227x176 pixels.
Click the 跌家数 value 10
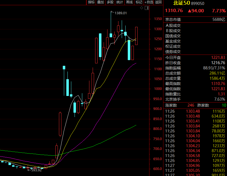coord(224,105)
